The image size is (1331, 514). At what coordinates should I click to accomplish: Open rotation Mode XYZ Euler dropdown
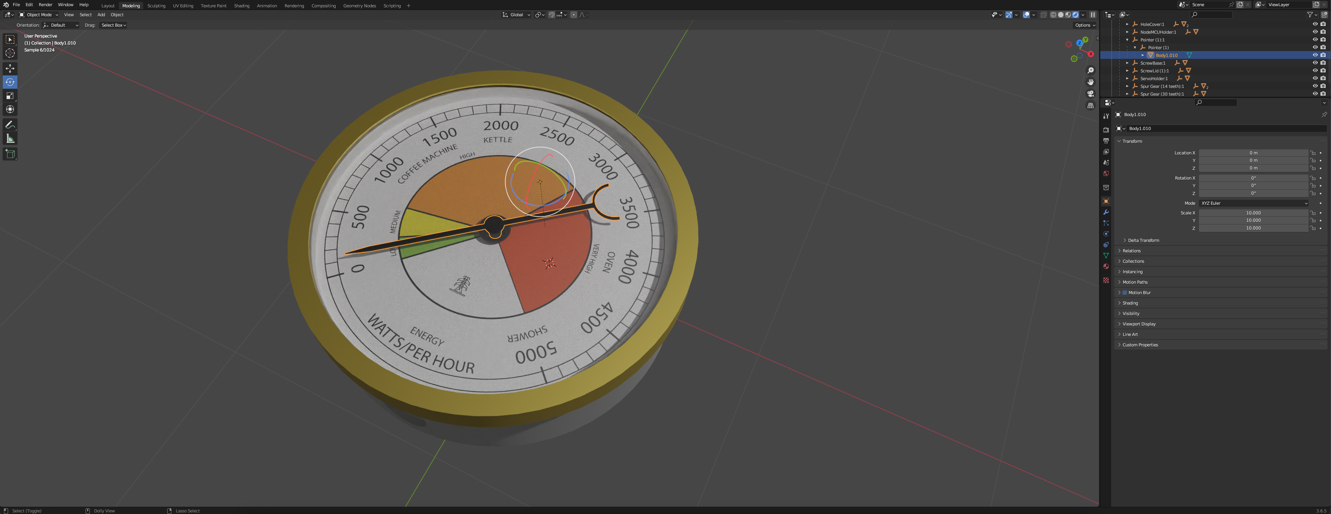pos(1254,203)
